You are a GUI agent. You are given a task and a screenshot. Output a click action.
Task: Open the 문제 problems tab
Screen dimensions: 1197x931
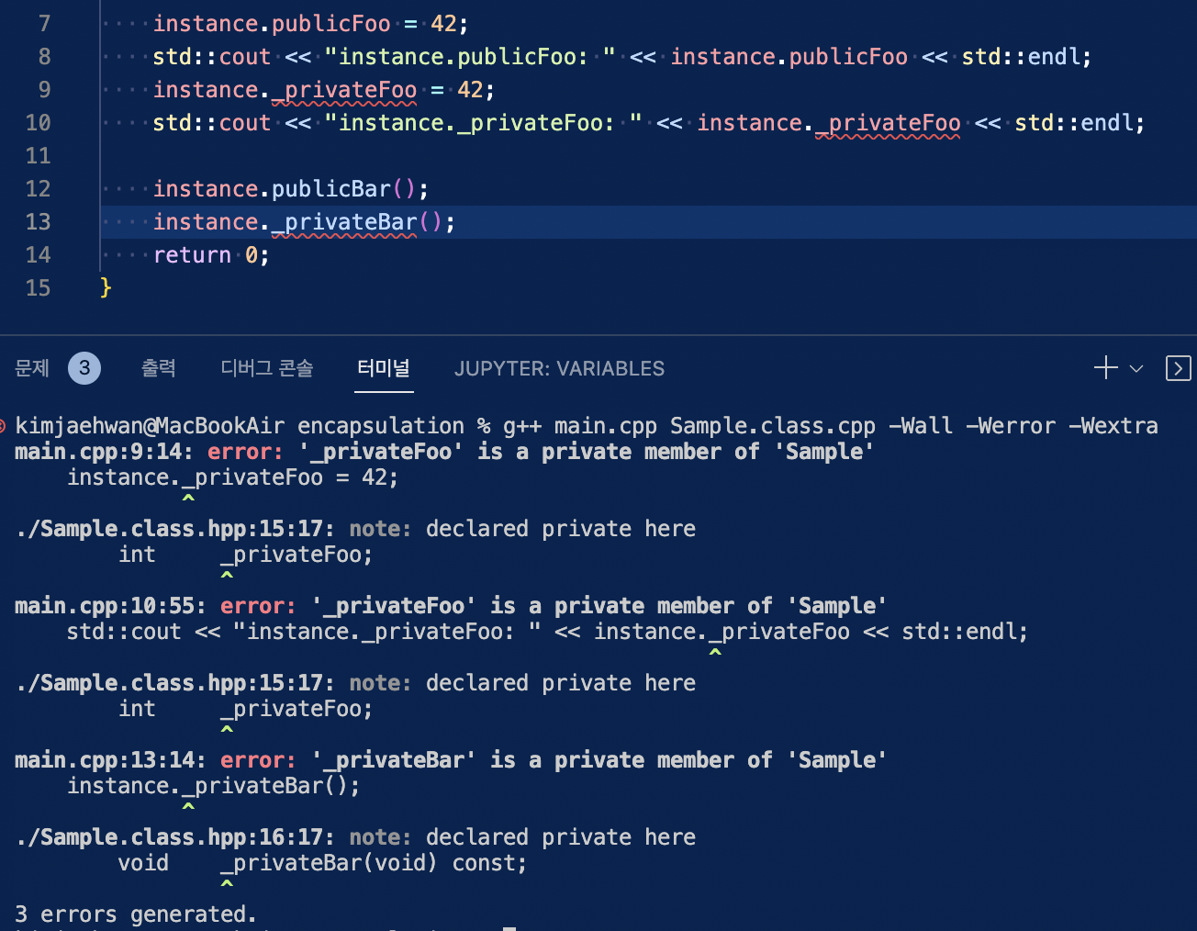(32, 368)
